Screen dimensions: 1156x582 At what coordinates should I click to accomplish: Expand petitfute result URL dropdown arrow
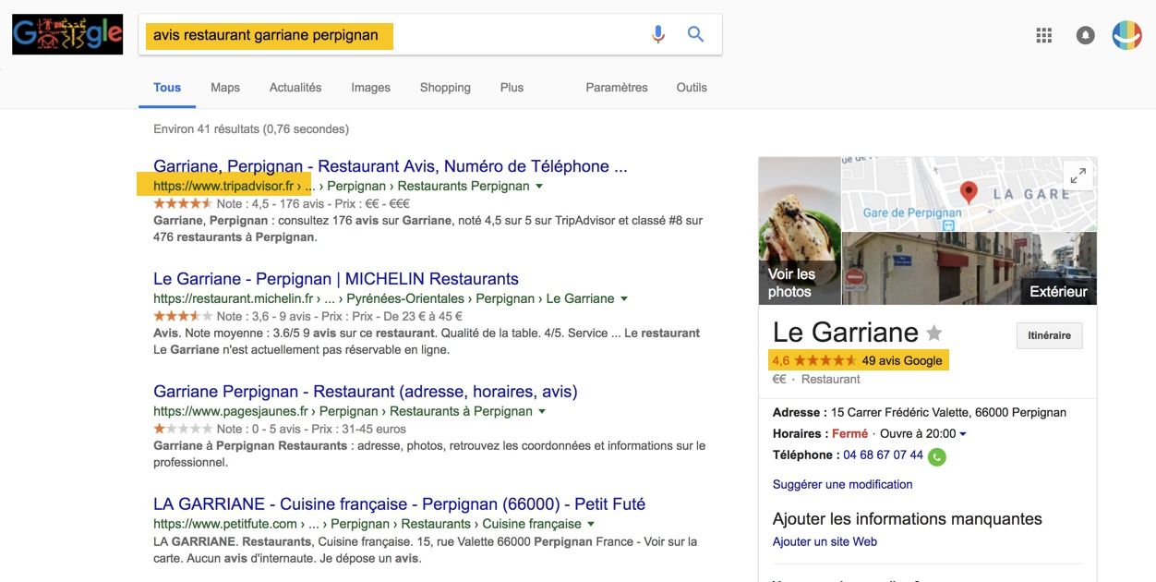point(591,525)
